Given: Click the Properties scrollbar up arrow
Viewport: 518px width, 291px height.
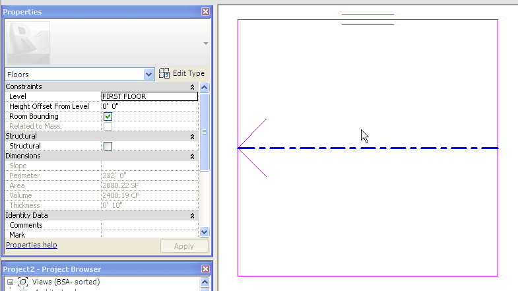Looking at the screenshot, I should [x=204, y=87].
